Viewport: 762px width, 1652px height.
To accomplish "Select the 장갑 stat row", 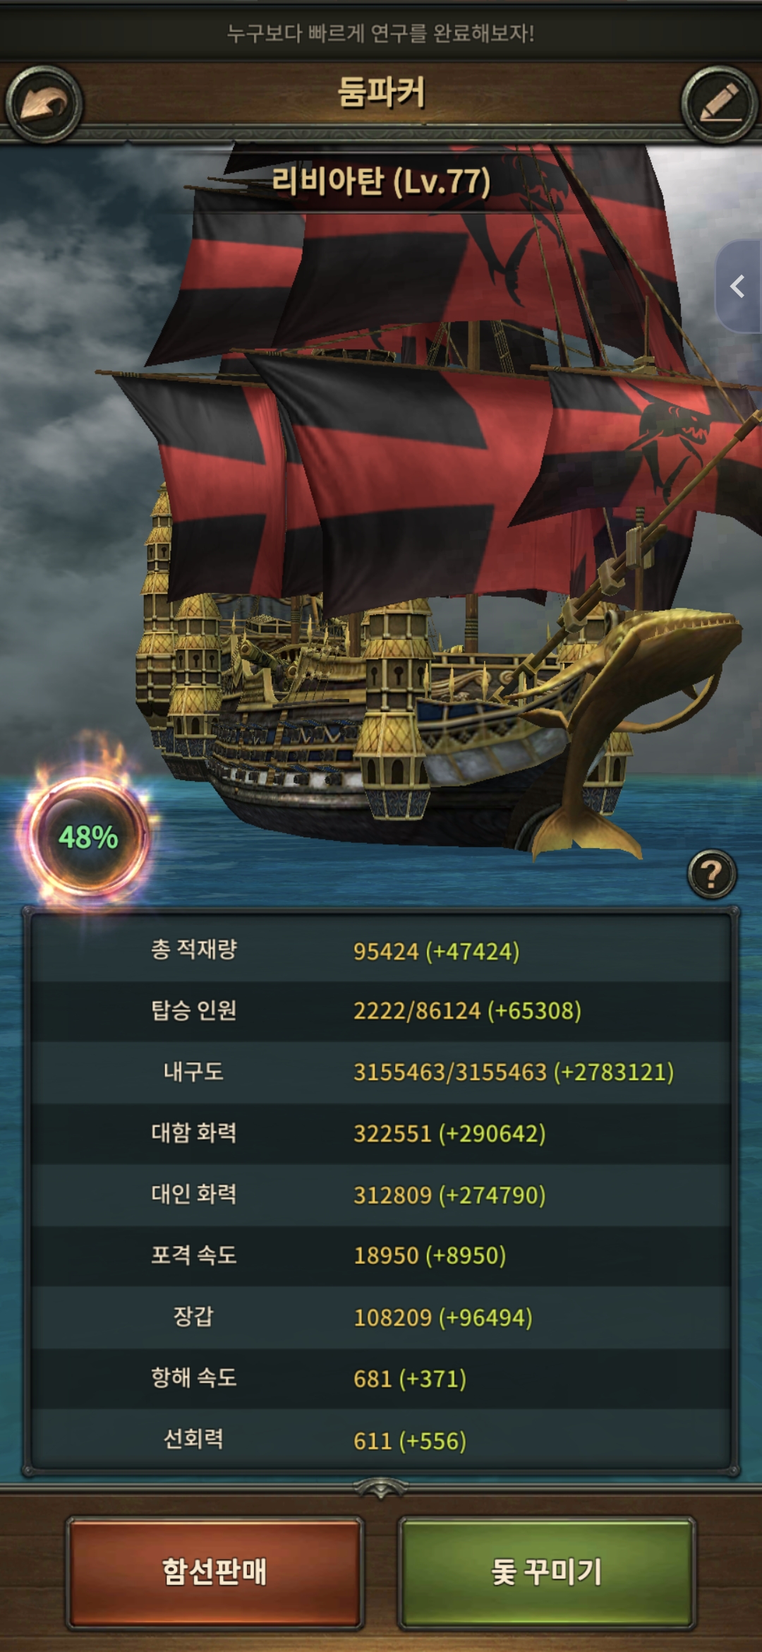I will tap(381, 1317).
